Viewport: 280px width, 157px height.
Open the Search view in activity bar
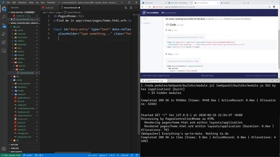(x=4, y=17)
